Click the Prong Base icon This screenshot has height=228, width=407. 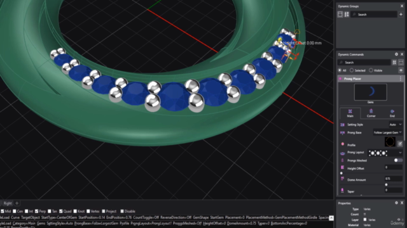(x=342, y=132)
